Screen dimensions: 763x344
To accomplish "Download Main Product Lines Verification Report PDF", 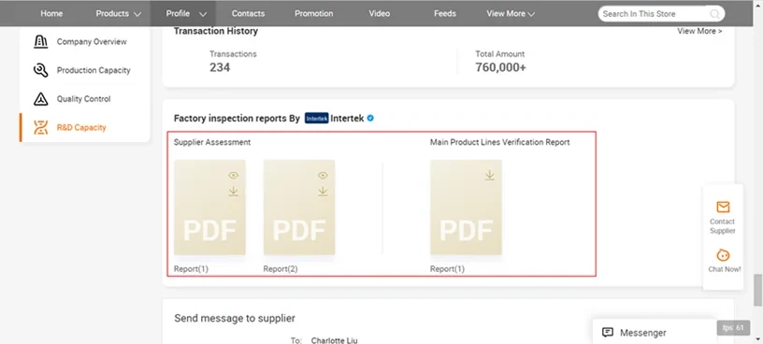I will 490,175.
